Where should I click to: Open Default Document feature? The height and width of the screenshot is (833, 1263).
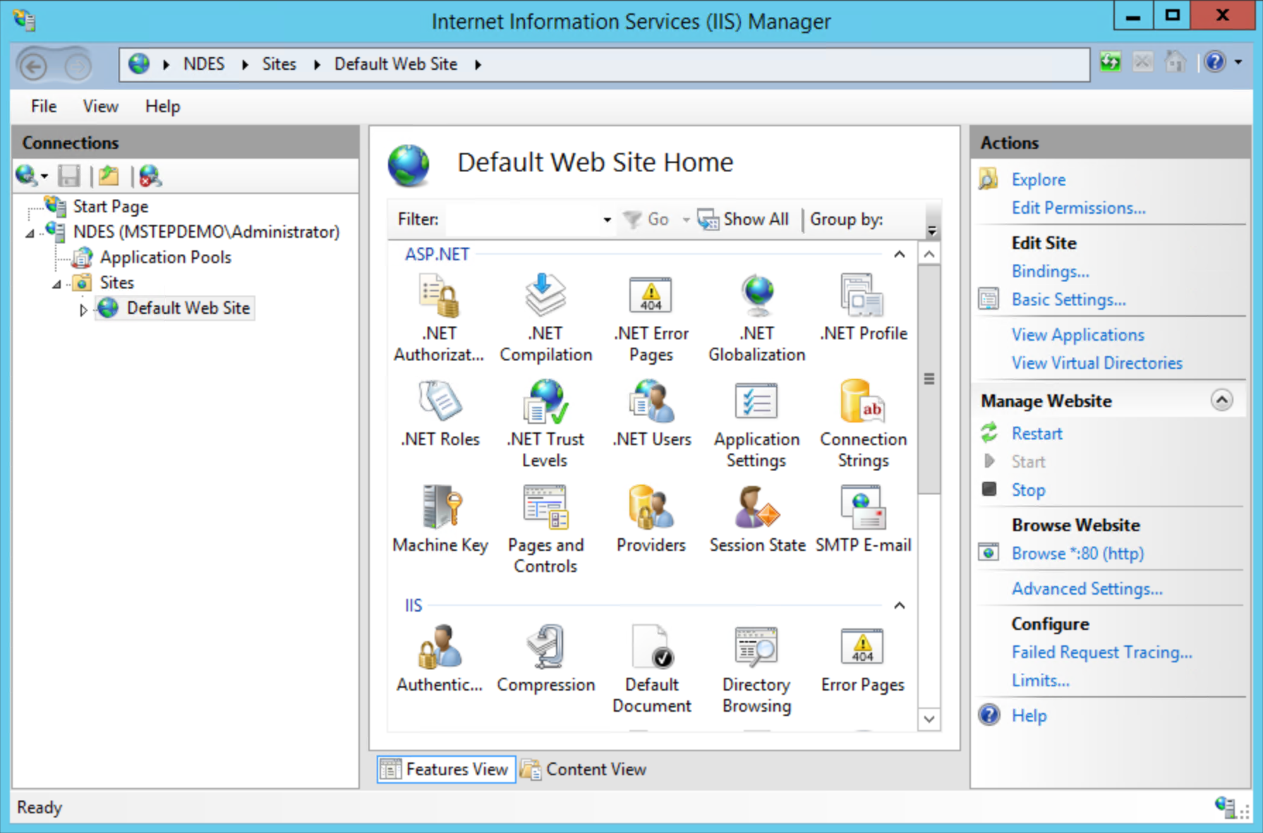click(x=651, y=669)
